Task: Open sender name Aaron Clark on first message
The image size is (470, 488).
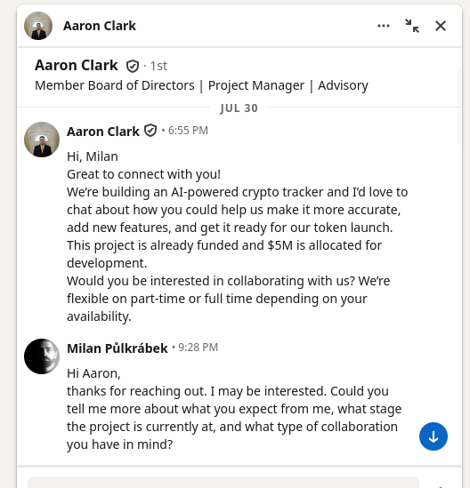Action: click(x=103, y=132)
